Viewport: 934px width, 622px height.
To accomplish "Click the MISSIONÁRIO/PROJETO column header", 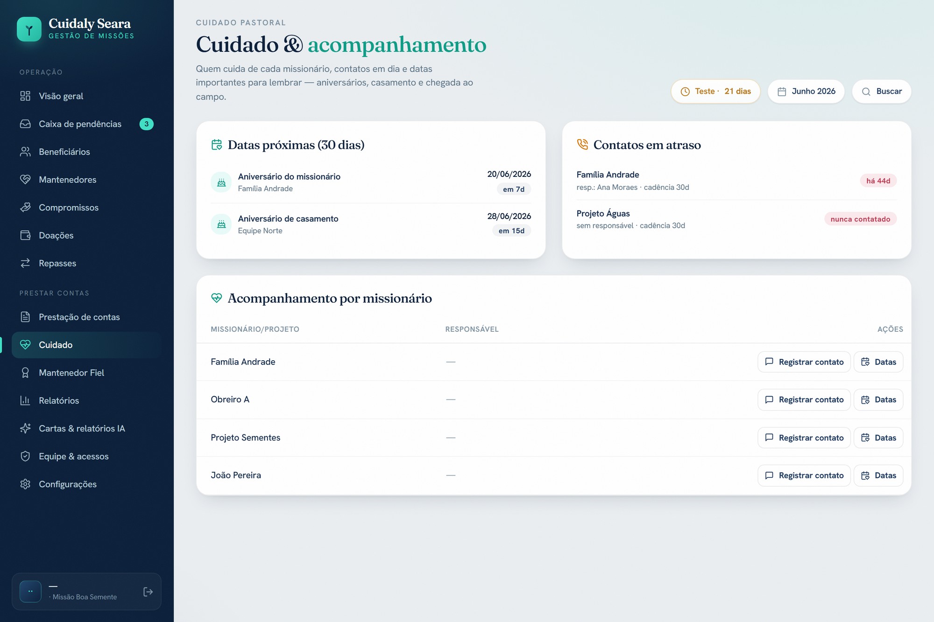I will (255, 329).
